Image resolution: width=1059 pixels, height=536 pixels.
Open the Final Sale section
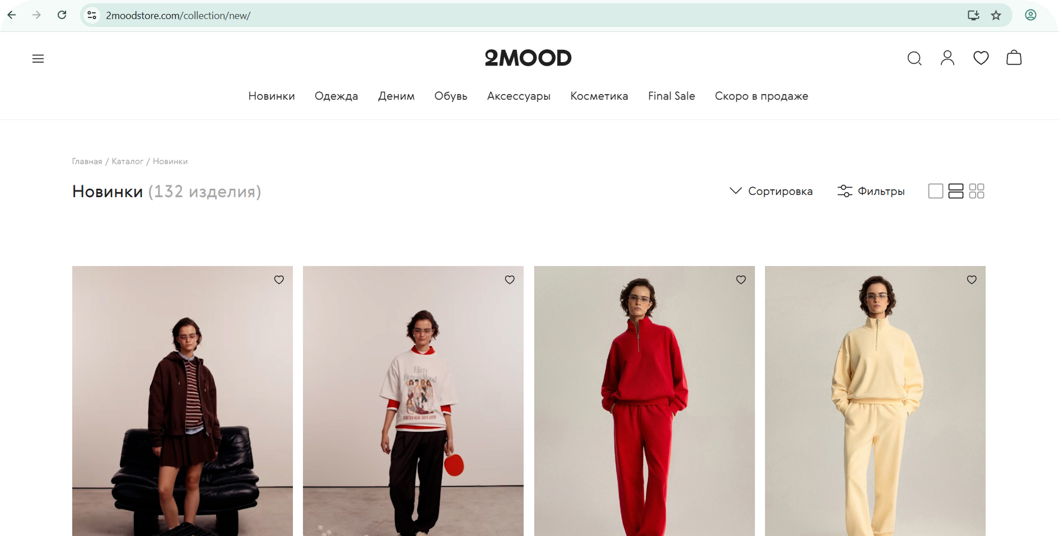pyautogui.click(x=671, y=96)
